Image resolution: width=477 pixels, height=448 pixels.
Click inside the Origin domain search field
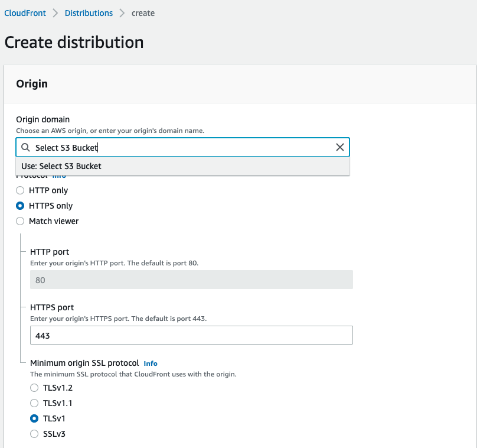tap(182, 147)
